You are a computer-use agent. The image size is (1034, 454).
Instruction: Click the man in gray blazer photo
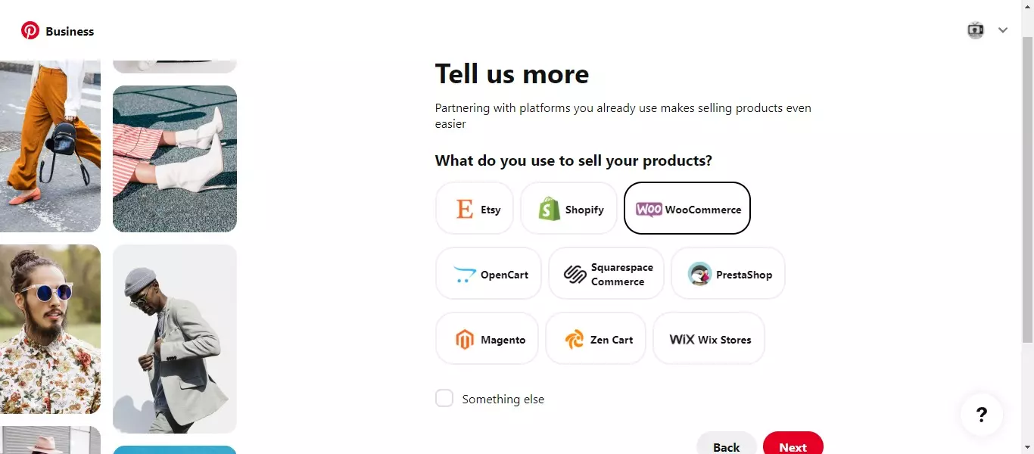click(x=175, y=338)
